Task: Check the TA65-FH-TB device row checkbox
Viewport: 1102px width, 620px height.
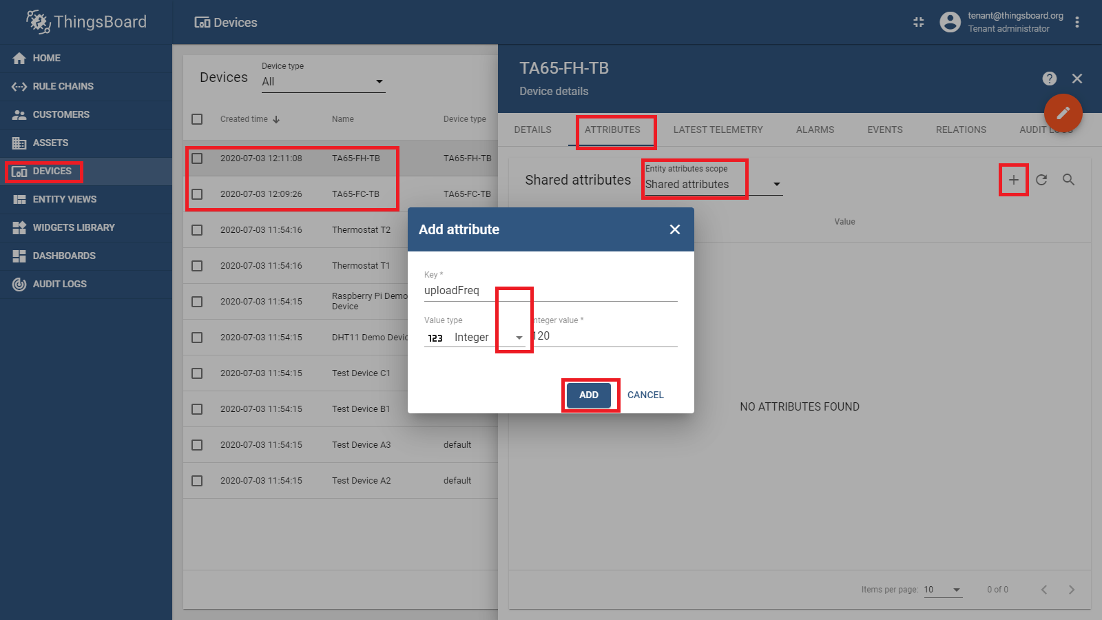Action: tap(197, 158)
